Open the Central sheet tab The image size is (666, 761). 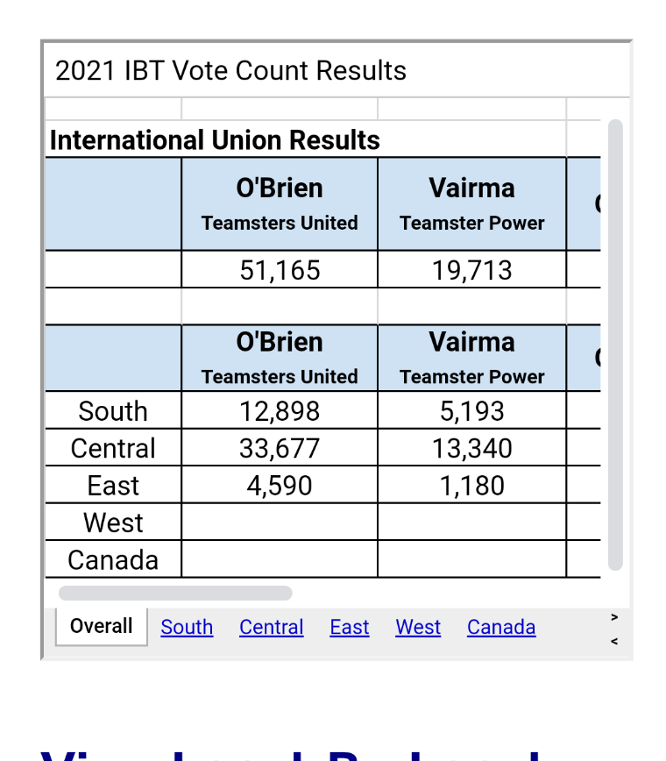click(271, 627)
